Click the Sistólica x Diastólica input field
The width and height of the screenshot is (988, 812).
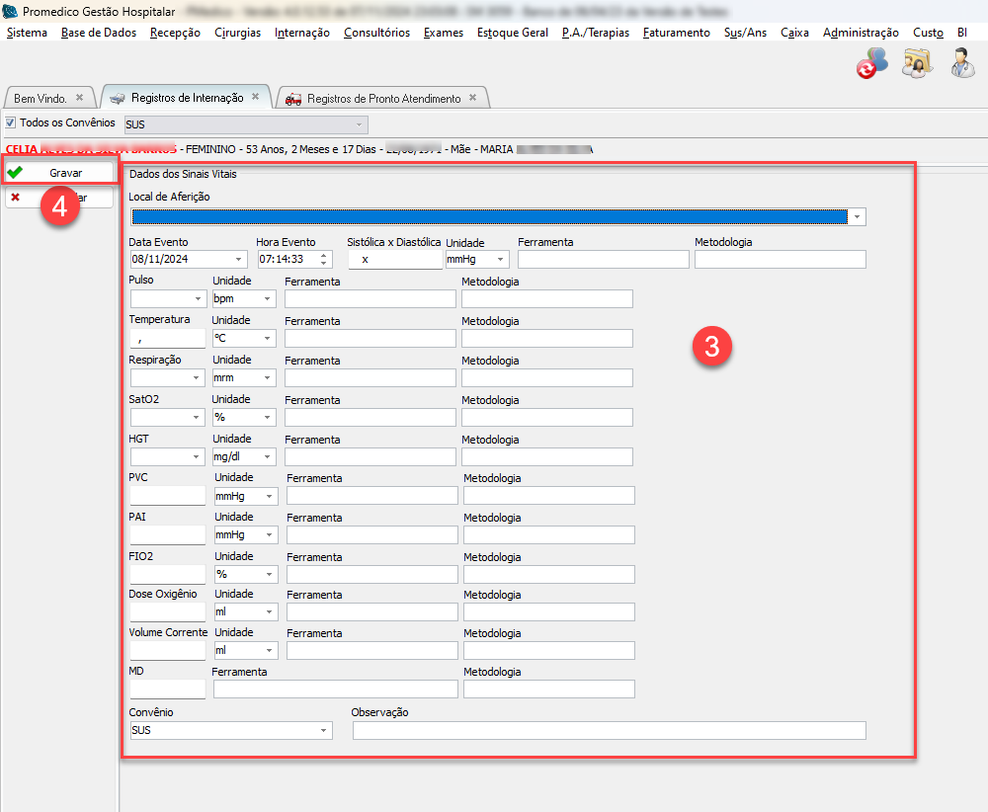click(x=394, y=259)
